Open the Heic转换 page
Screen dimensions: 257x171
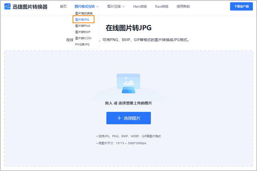140,6
